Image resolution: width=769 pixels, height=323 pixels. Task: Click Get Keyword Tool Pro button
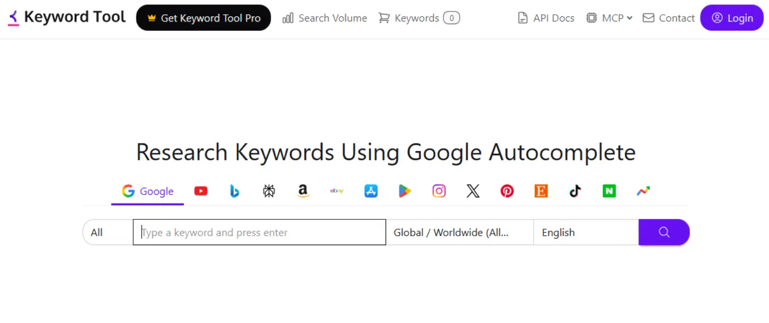click(x=204, y=18)
